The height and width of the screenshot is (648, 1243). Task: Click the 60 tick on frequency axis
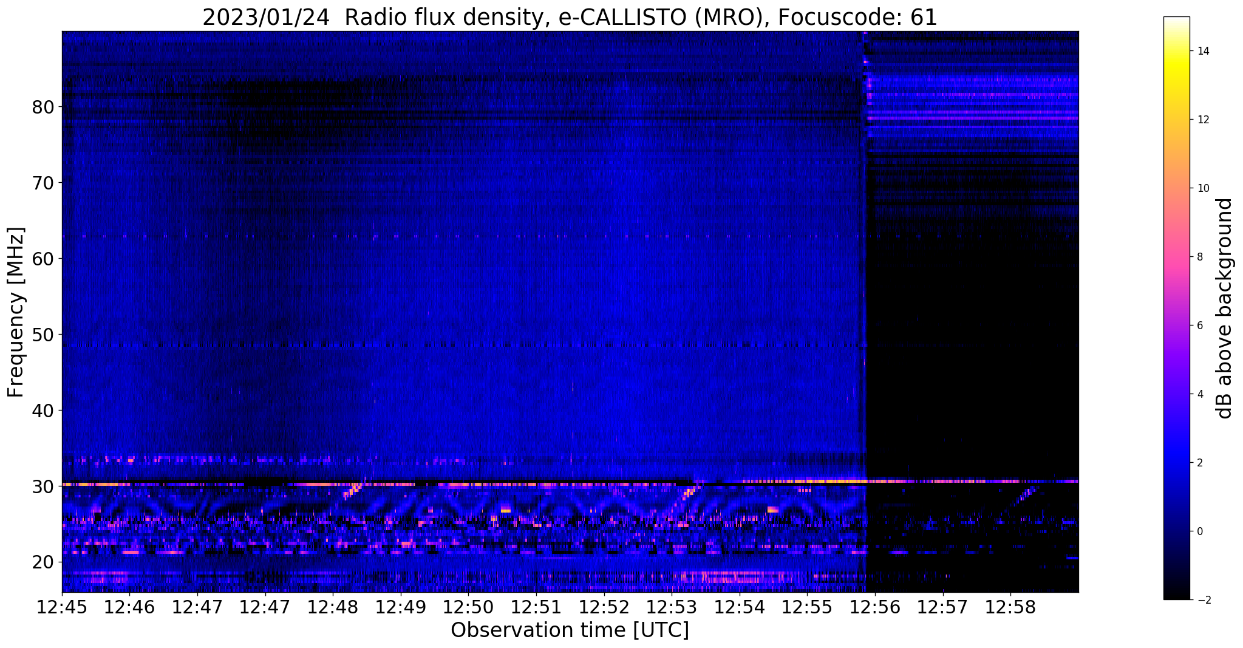coord(43,259)
